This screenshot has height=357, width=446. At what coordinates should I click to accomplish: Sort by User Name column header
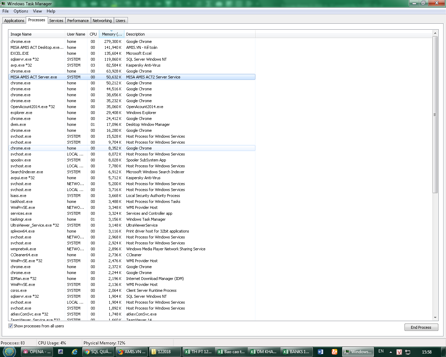76,34
